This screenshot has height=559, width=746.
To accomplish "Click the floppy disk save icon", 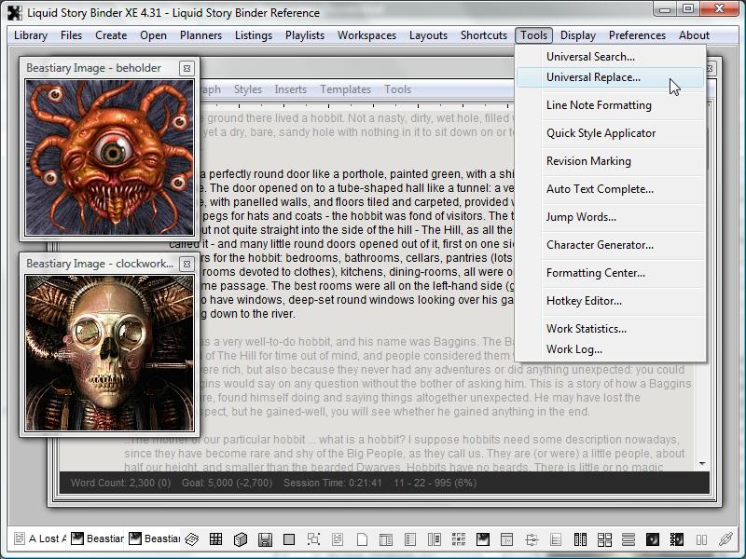I will pos(265,539).
